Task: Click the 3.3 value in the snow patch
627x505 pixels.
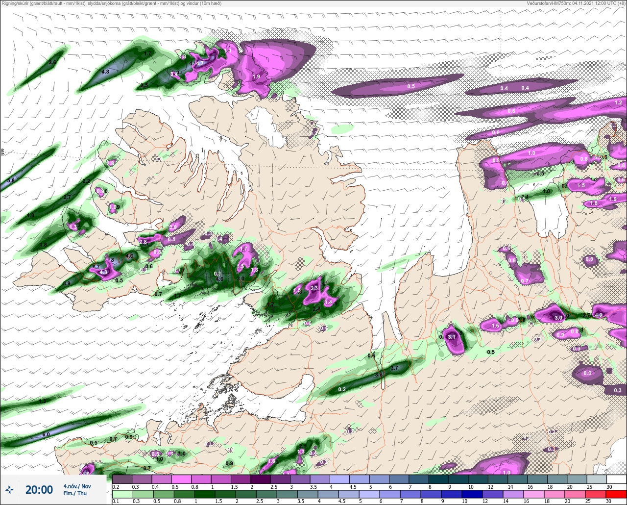Action: 314,287
